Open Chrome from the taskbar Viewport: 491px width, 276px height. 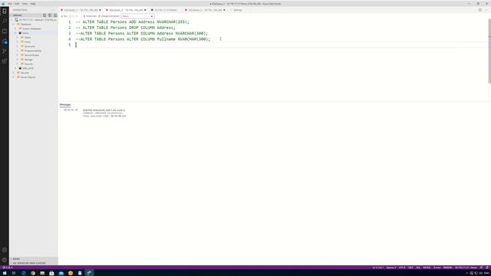pos(33,273)
